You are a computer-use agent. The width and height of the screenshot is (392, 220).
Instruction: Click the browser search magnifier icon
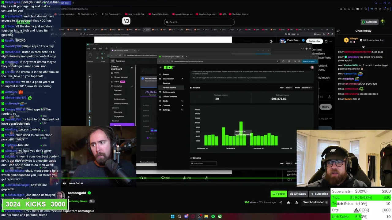point(376,3)
